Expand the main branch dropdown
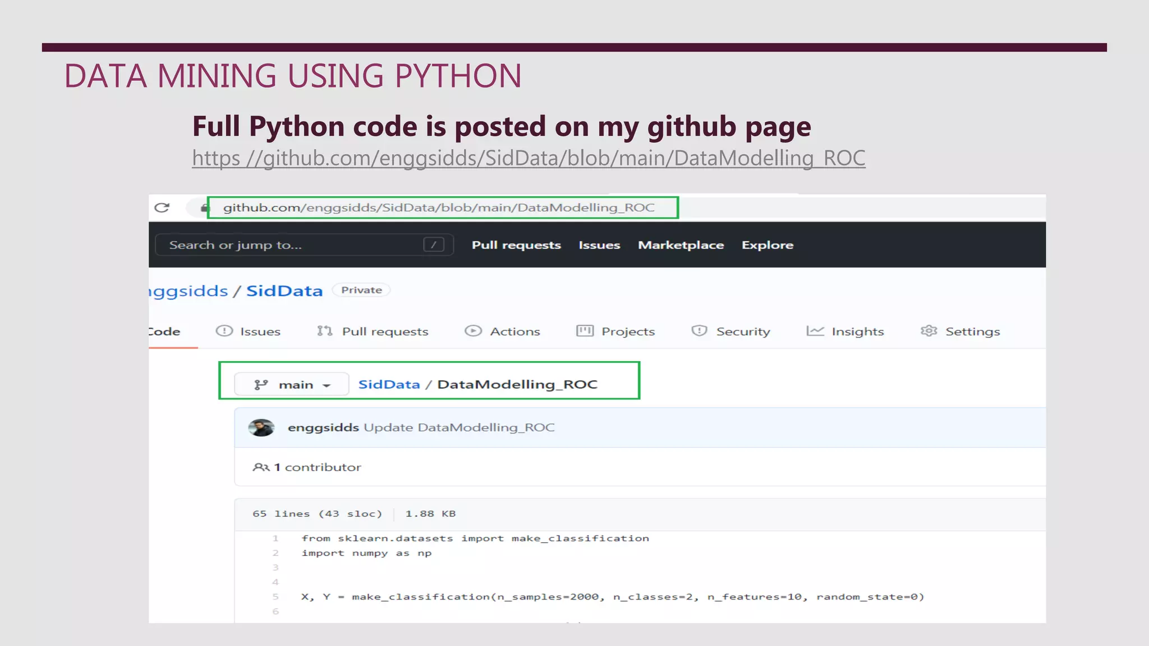 [292, 385]
